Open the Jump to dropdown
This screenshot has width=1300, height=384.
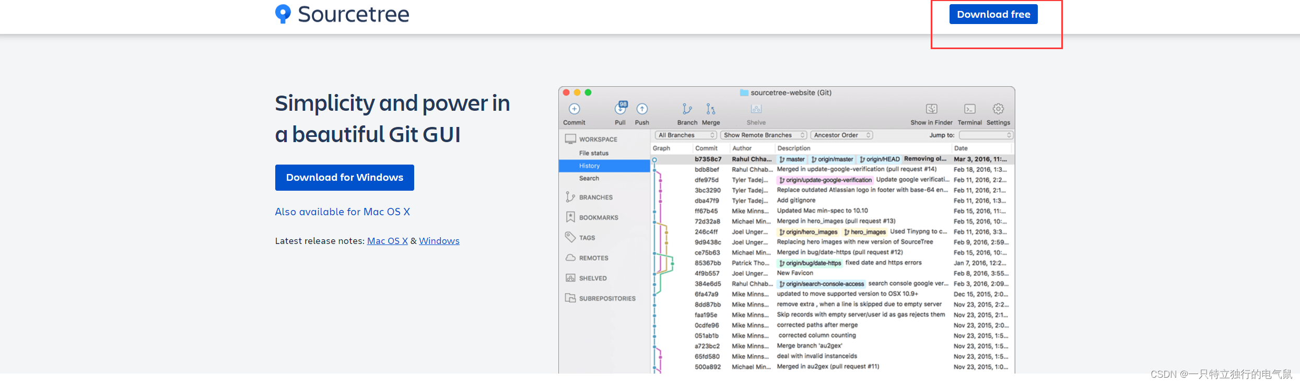986,135
